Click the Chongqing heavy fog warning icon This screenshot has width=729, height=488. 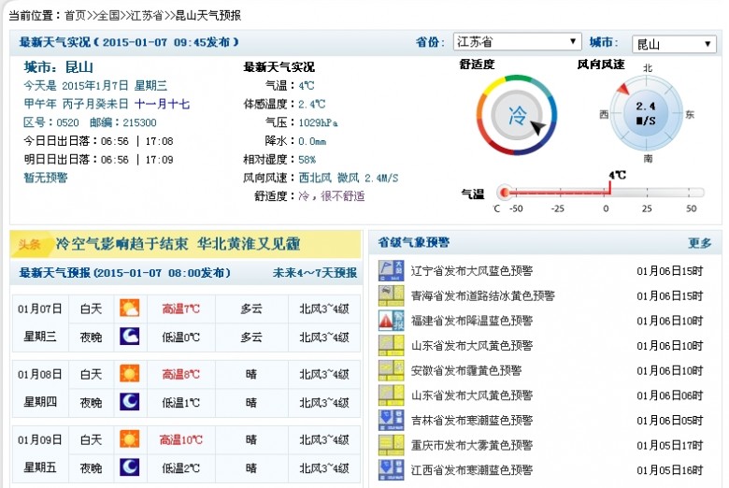391,445
